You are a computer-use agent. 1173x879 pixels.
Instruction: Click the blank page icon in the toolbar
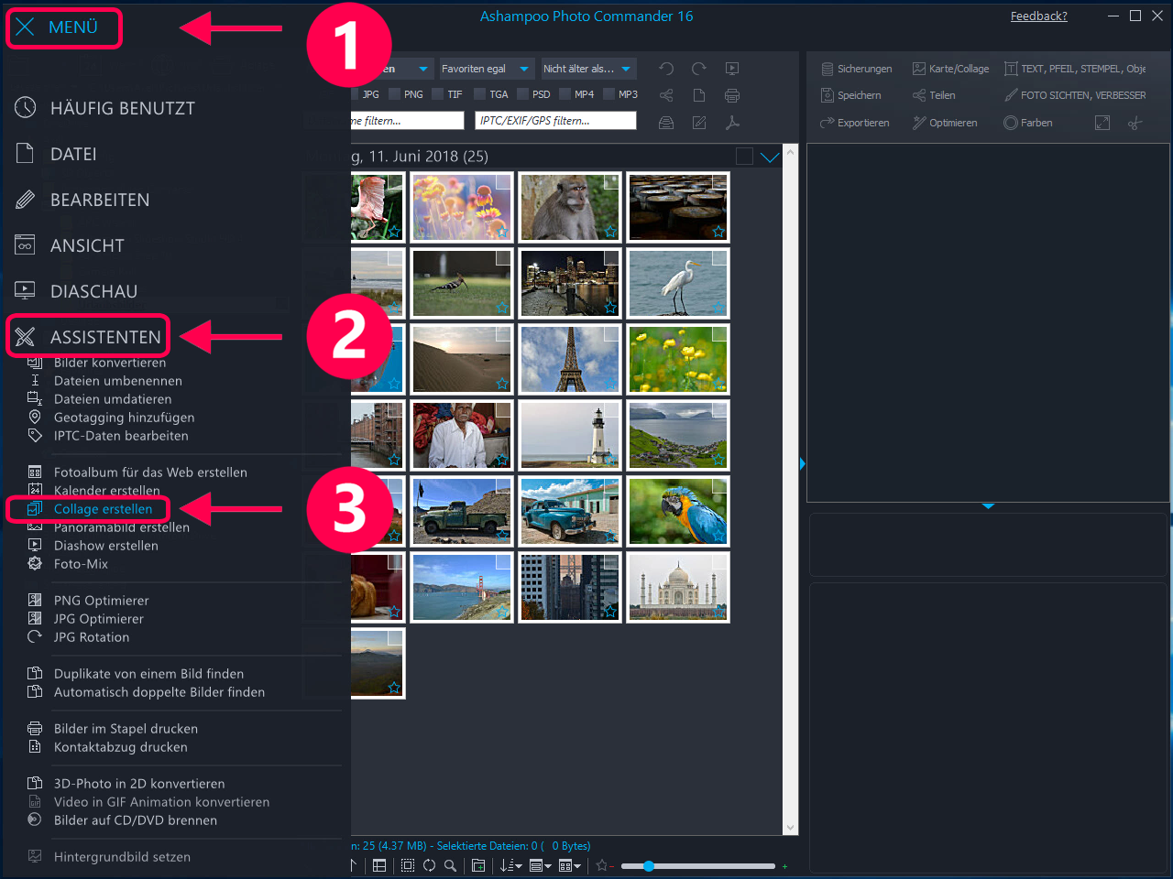pyautogui.click(x=699, y=95)
